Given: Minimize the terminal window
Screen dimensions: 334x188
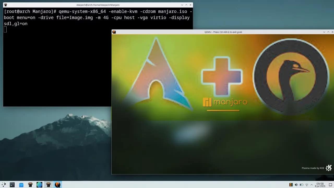Looking at the screenshot, I should click(182, 5).
